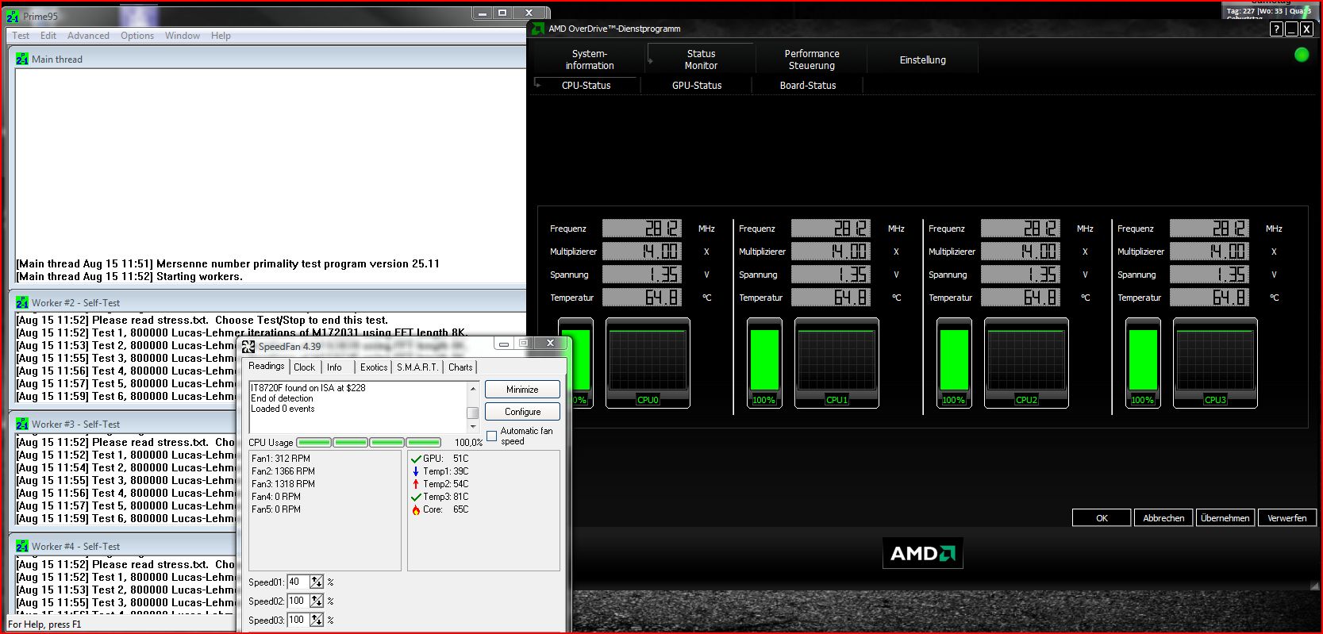
Task: Click the CPU2 usage history graph
Action: click(x=1026, y=363)
